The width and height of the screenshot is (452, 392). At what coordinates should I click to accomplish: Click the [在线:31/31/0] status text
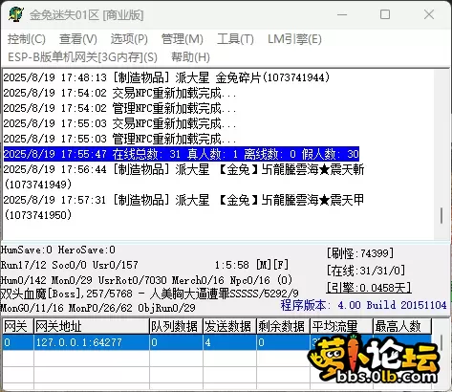(x=366, y=271)
